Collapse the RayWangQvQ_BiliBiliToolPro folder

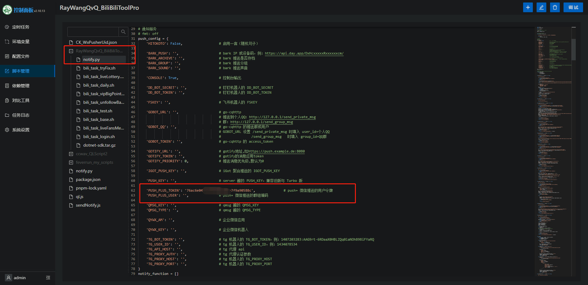pos(71,51)
